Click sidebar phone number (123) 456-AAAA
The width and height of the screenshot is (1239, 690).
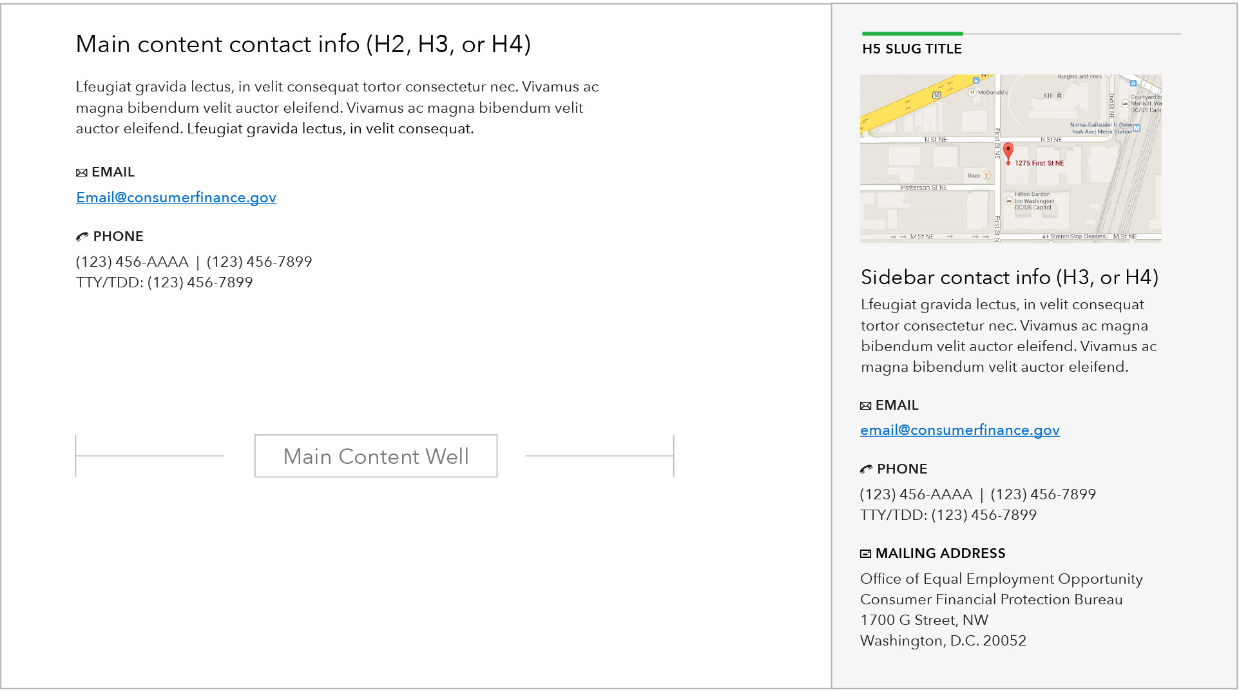(x=916, y=495)
